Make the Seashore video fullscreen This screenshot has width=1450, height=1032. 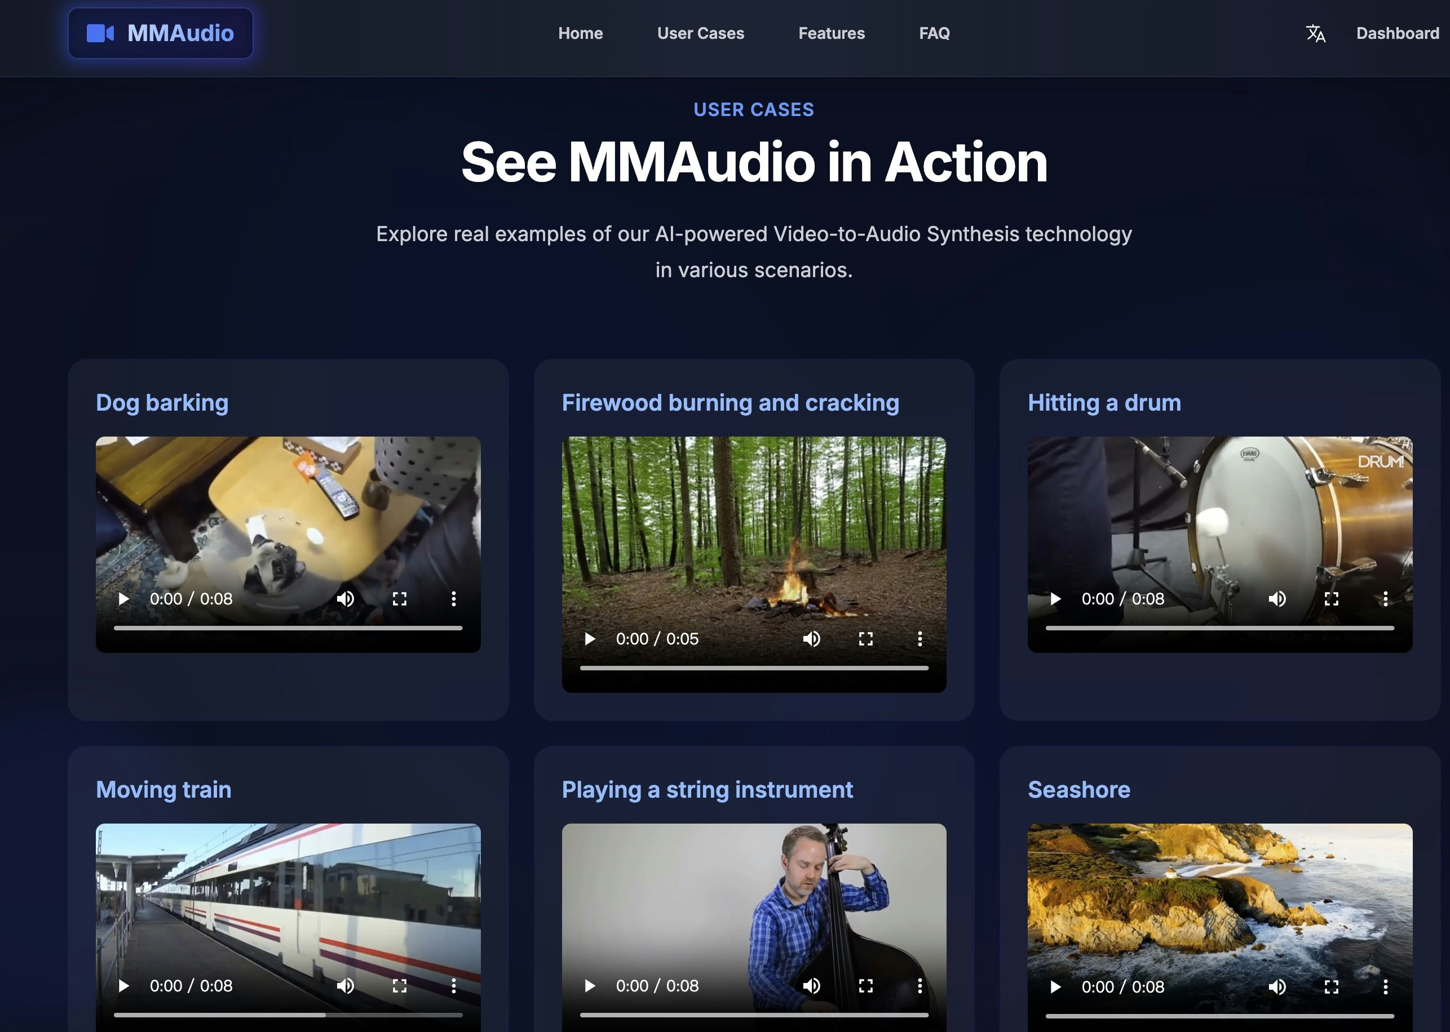click(x=1331, y=986)
